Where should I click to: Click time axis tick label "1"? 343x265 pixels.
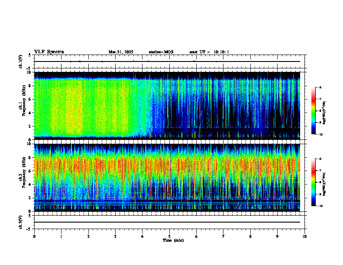(x=61, y=236)
